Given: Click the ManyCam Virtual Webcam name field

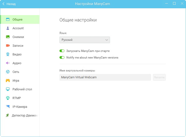Looking at the screenshot, I should (105, 77).
